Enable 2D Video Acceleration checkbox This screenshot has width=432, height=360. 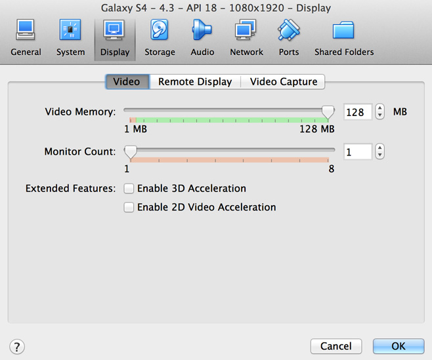pyautogui.click(x=129, y=207)
